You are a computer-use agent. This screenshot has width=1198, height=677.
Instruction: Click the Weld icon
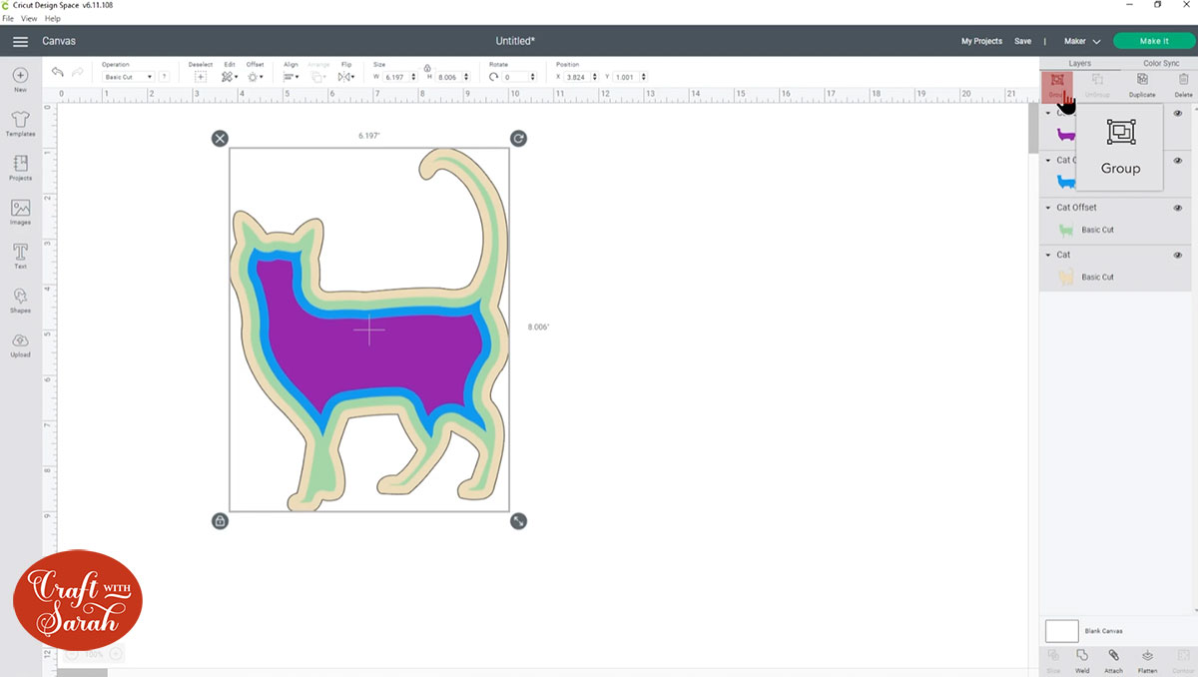pyautogui.click(x=1082, y=658)
